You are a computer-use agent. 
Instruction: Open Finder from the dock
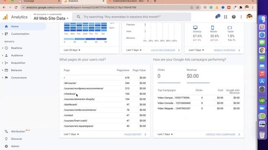pos(262,19)
